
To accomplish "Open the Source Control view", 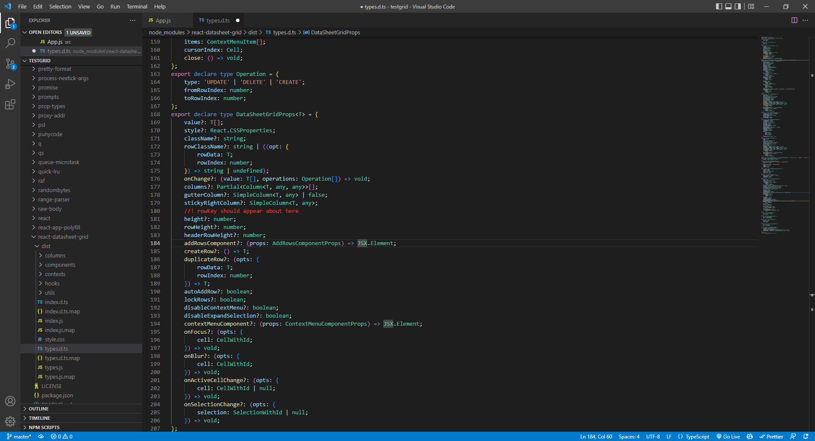I will (x=10, y=64).
